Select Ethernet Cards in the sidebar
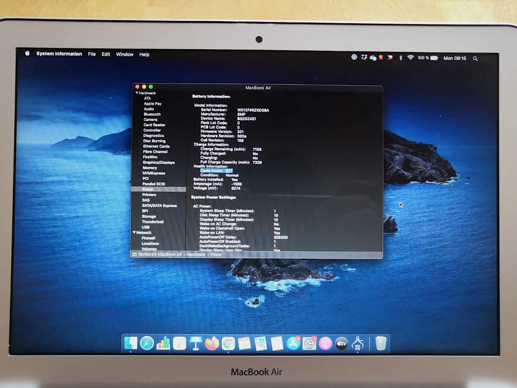 [x=156, y=146]
